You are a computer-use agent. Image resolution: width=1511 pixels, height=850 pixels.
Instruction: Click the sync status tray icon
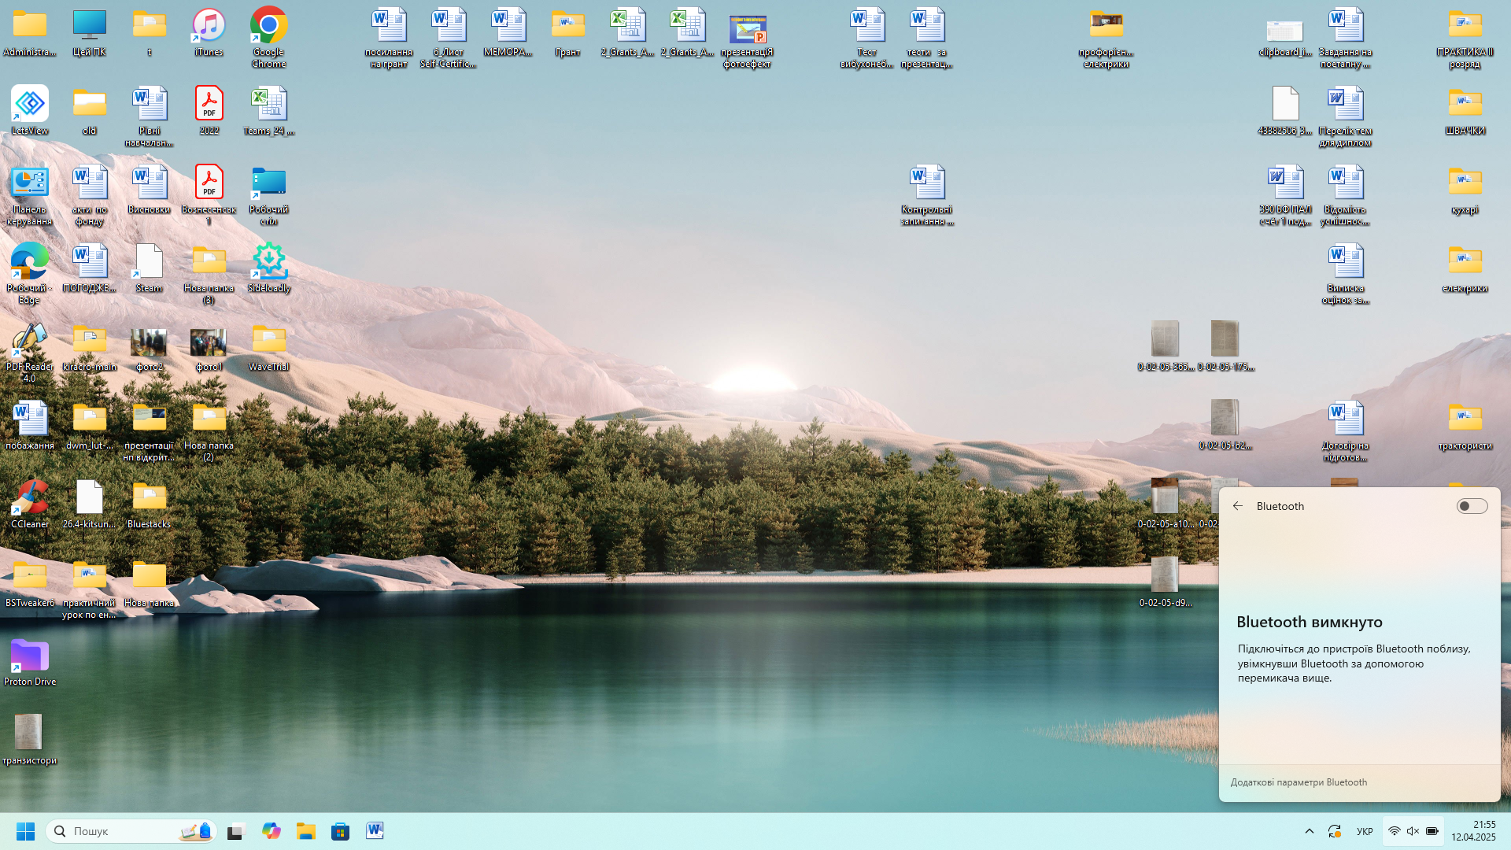click(1335, 831)
